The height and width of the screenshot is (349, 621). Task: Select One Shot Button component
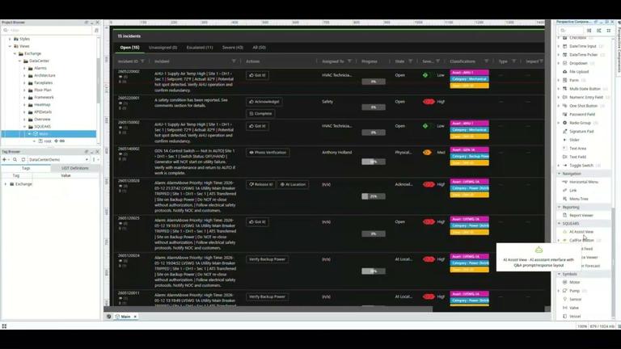click(x=583, y=106)
